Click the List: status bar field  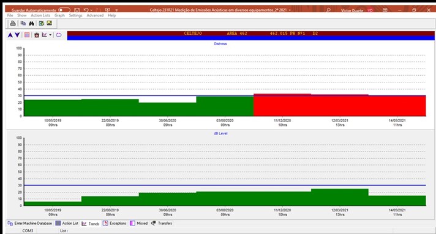click(x=64, y=231)
